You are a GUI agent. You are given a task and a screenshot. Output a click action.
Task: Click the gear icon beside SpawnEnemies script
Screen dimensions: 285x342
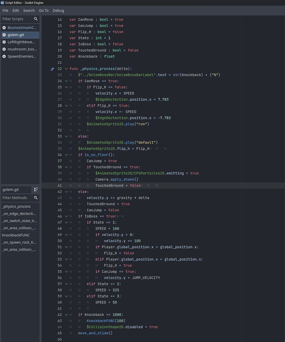coord(4,56)
